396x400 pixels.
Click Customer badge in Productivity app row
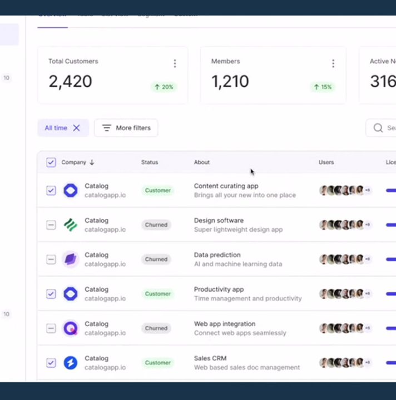(157, 294)
